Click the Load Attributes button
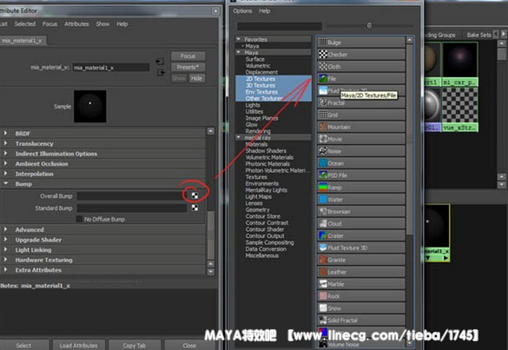 (78, 346)
